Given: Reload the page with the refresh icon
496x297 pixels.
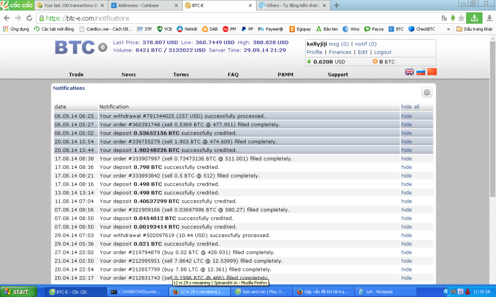Looking at the screenshot, I should tap(29, 18).
